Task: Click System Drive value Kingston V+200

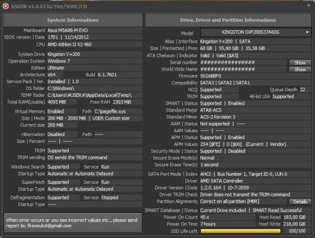Action: click(64, 54)
